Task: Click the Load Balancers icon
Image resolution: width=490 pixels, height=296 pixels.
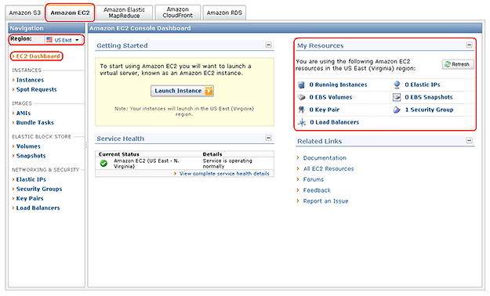Action: (x=302, y=122)
